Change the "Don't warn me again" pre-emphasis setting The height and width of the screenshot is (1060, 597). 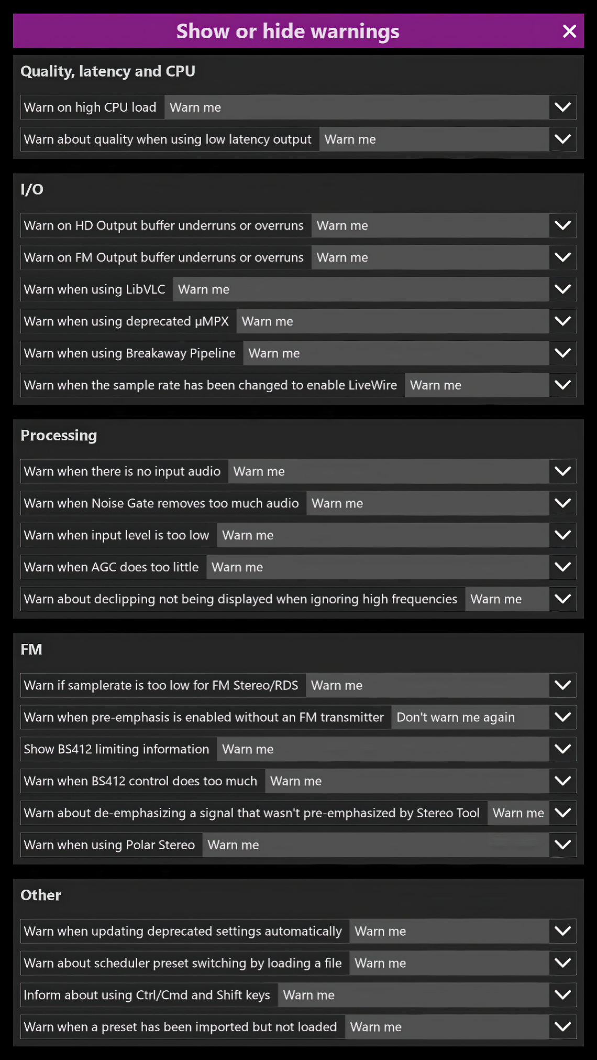click(x=562, y=717)
